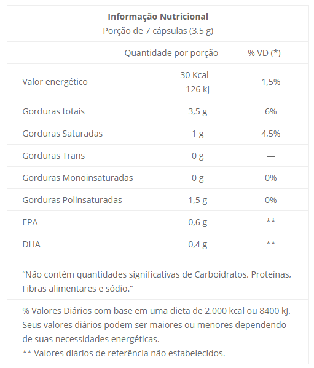Click the 0,6 g EPA value
The height and width of the screenshot is (368, 314).
tap(197, 223)
